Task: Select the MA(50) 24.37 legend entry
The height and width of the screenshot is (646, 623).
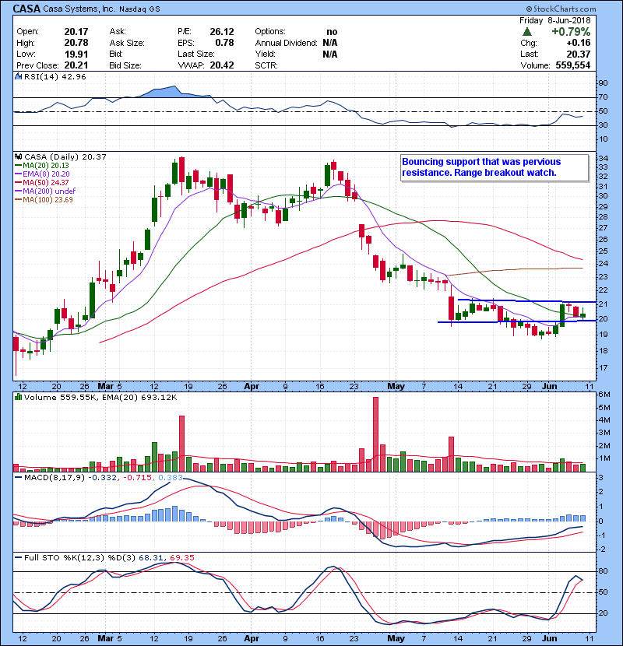Action: [x=41, y=182]
